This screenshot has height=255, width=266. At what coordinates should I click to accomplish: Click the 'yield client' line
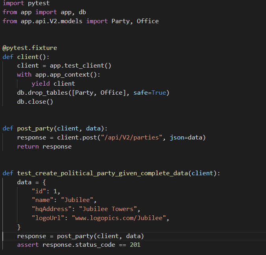coord(53,84)
